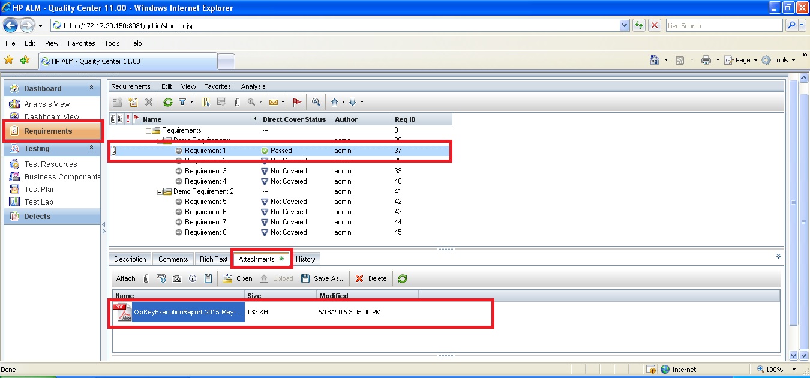810x378 pixels.
Task: Click the green refresh icon in Attachments toolbar
Action: [403, 278]
